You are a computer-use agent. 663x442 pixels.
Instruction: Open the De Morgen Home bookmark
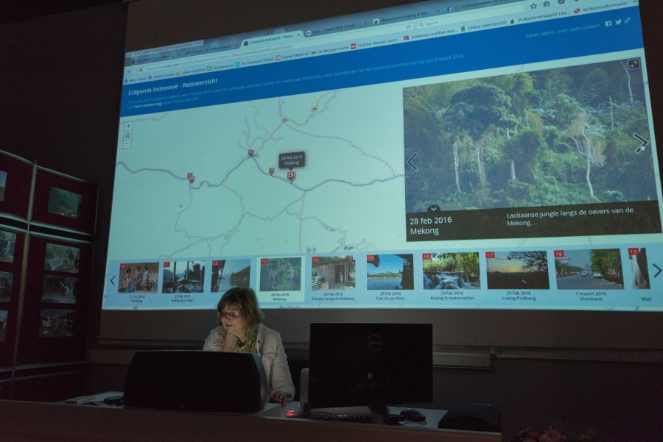click(x=330, y=49)
